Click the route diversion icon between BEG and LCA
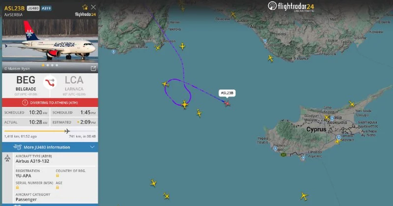 point(50,82)
